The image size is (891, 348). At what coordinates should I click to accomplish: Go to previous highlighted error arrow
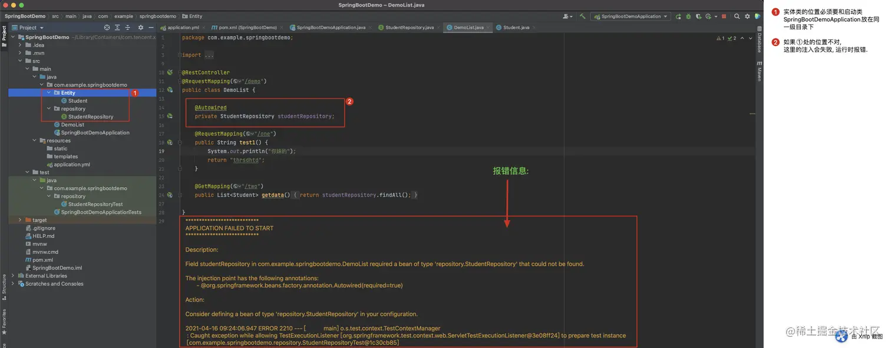click(x=742, y=38)
